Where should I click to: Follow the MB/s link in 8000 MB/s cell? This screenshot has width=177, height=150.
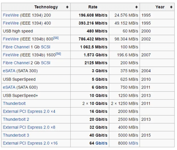pyautogui.click(x=133, y=143)
